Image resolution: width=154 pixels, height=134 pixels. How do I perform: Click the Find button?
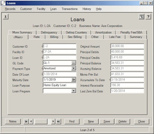72,121
